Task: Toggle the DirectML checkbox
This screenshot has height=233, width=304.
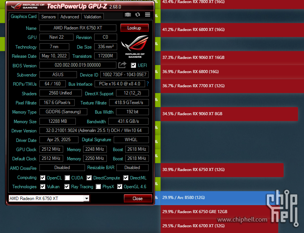Action: [x=126, y=178]
